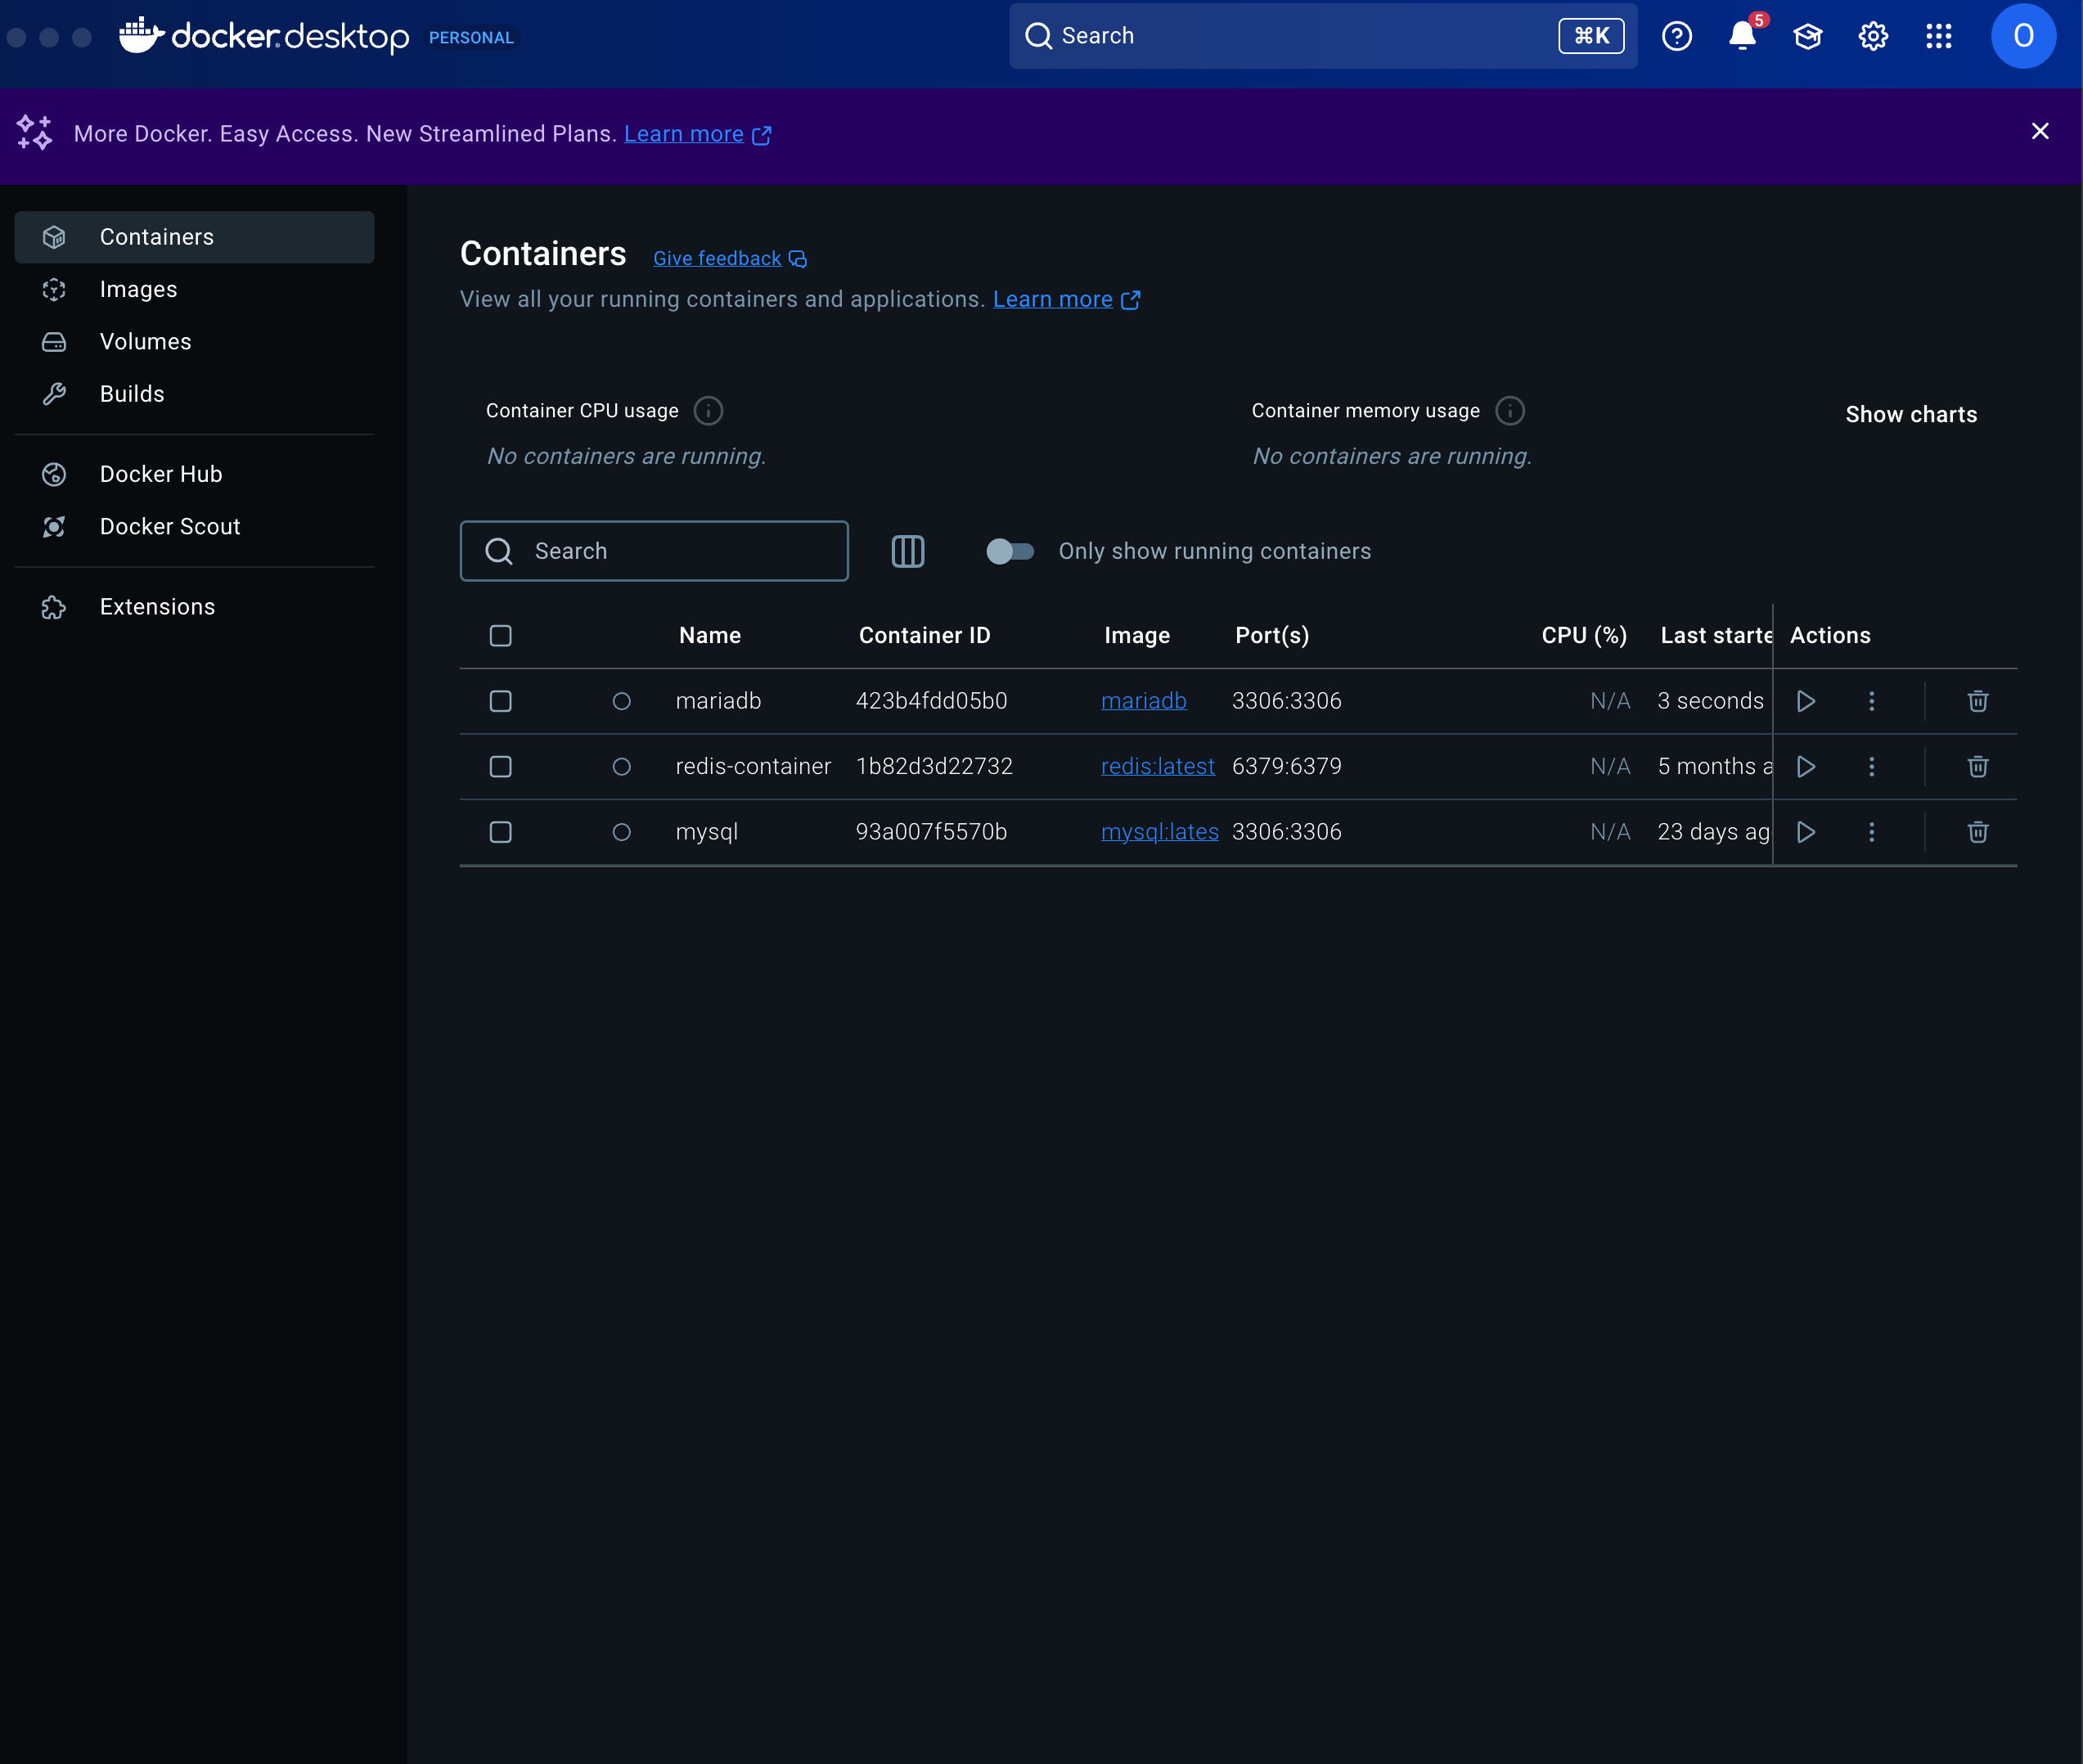Check the redis-container row checkbox

(x=501, y=767)
